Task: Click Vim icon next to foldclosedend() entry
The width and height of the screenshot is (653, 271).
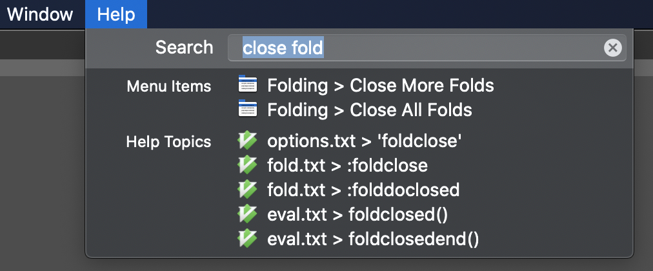Action: pos(247,237)
